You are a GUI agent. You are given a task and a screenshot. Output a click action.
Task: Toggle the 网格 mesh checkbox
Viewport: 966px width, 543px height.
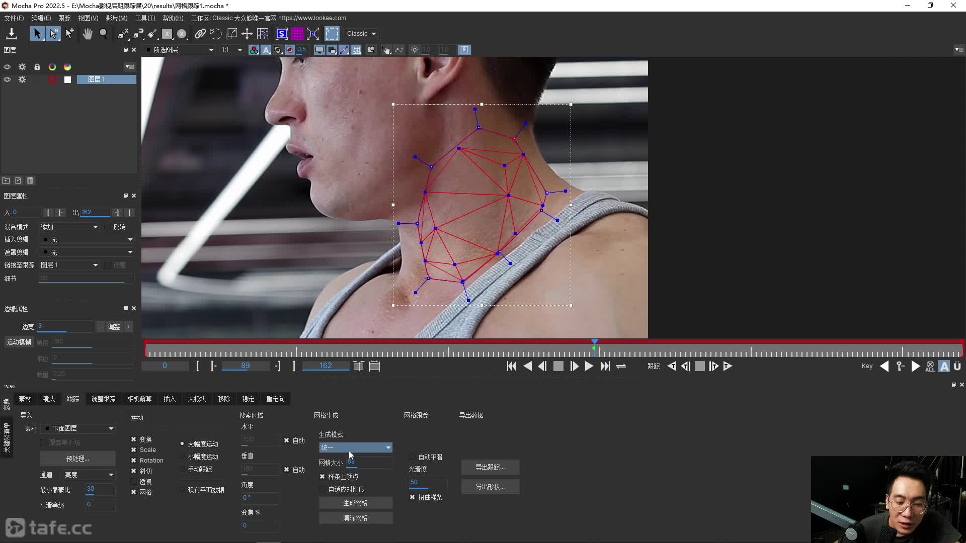pos(134,492)
